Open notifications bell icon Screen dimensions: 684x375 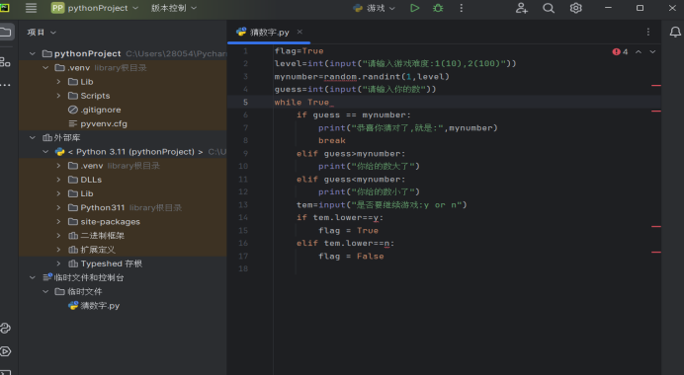675,32
